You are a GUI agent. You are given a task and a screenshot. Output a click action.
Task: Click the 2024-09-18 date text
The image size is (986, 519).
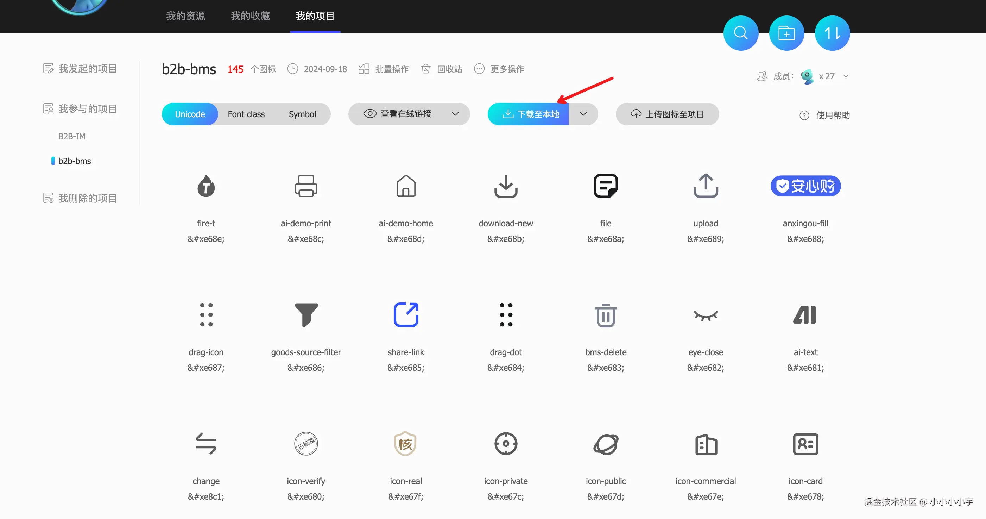(x=325, y=69)
